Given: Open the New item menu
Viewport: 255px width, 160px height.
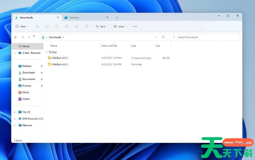Looking at the screenshot, I should 22,26.
